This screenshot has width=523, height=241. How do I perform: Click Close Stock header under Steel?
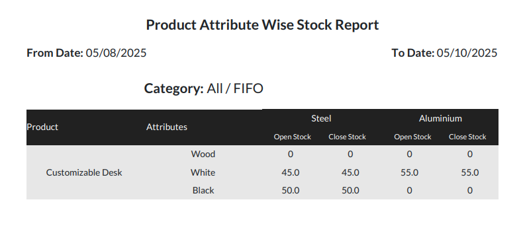click(x=347, y=137)
